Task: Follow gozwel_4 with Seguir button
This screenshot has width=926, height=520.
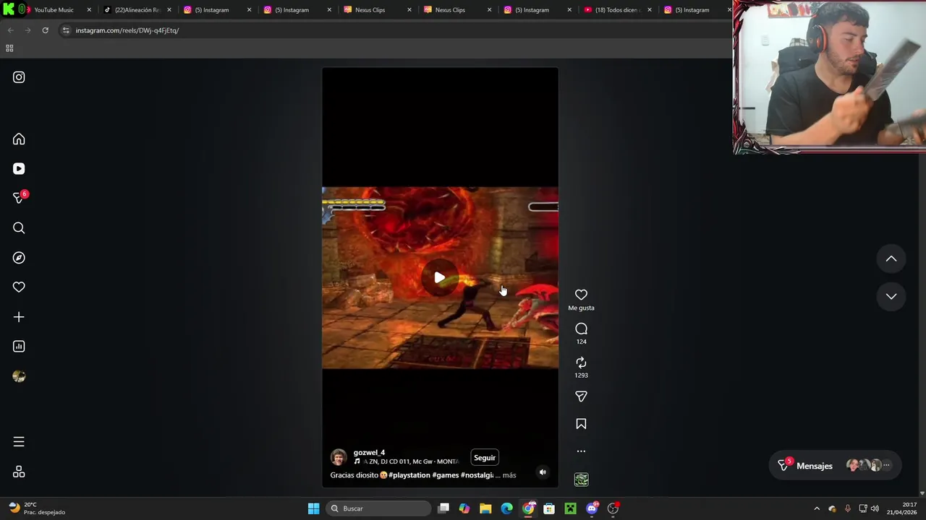Action: (485, 458)
